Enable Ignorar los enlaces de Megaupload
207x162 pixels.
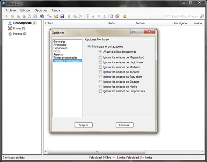100,58
